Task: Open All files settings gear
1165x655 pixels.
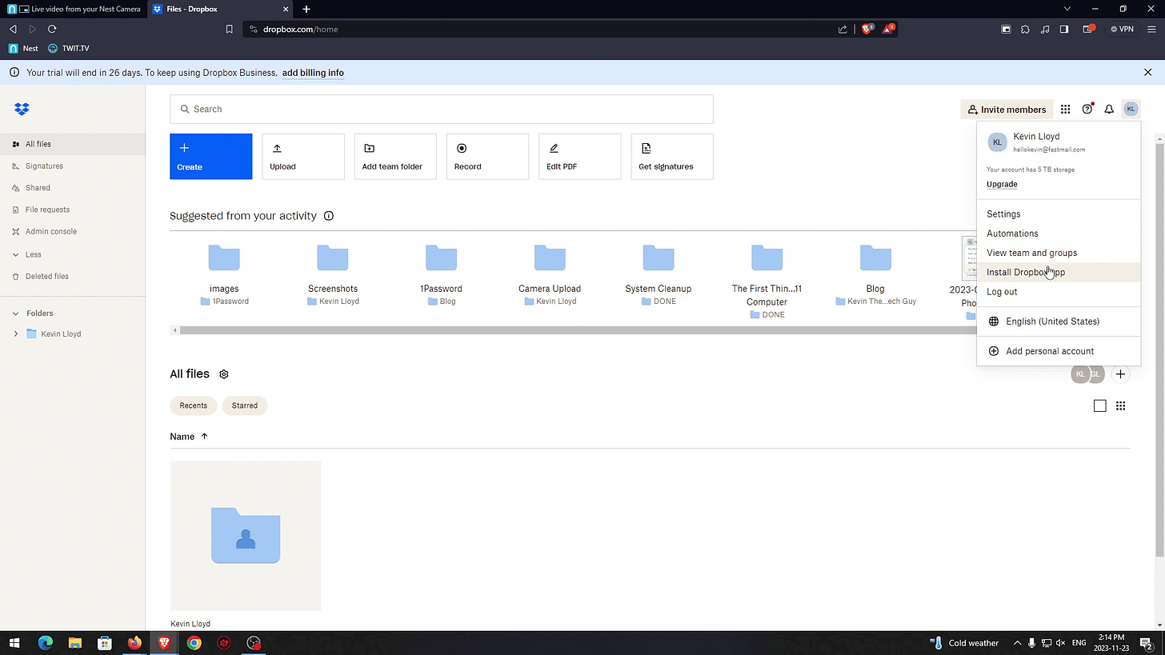Action: click(223, 373)
